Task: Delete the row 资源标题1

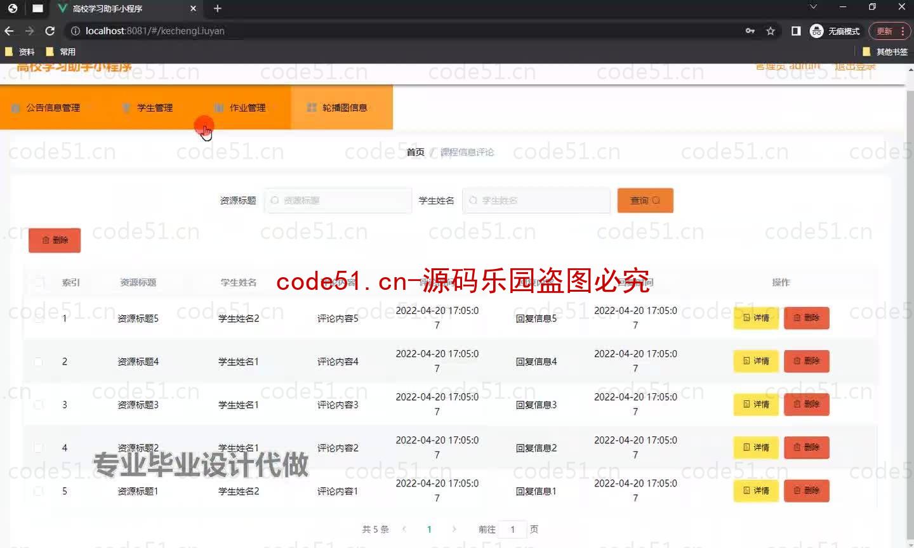Action: (807, 490)
